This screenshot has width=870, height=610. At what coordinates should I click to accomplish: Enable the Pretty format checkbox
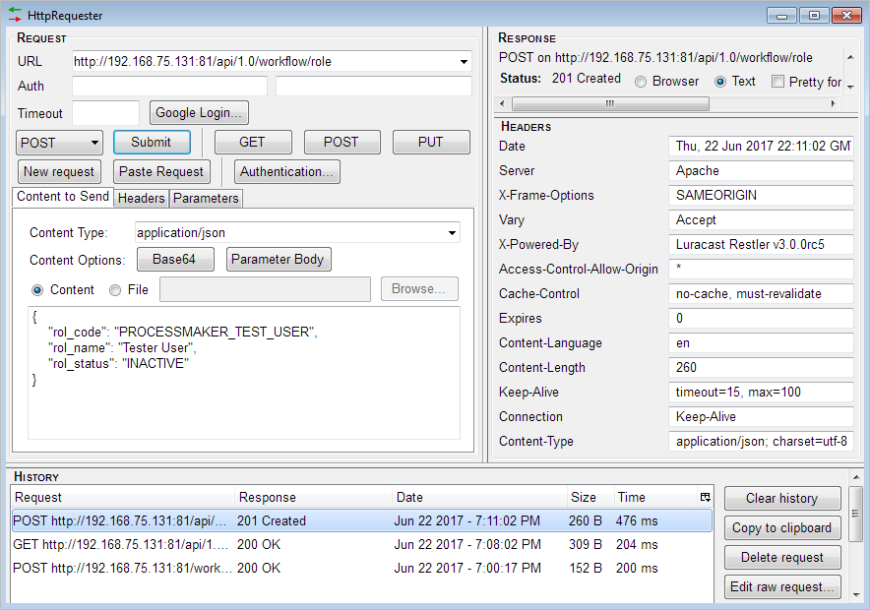[778, 82]
